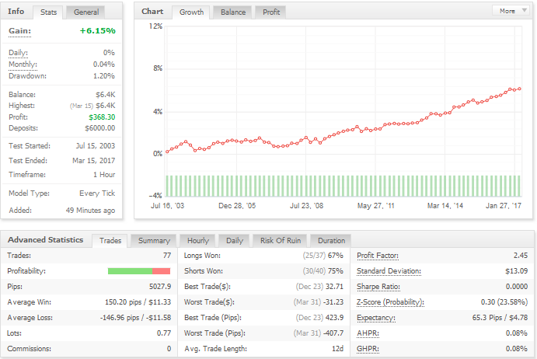Image resolution: width=537 pixels, height=359 pixels.
Task: Click the Profit Factor label
Action: coord(378,256)
